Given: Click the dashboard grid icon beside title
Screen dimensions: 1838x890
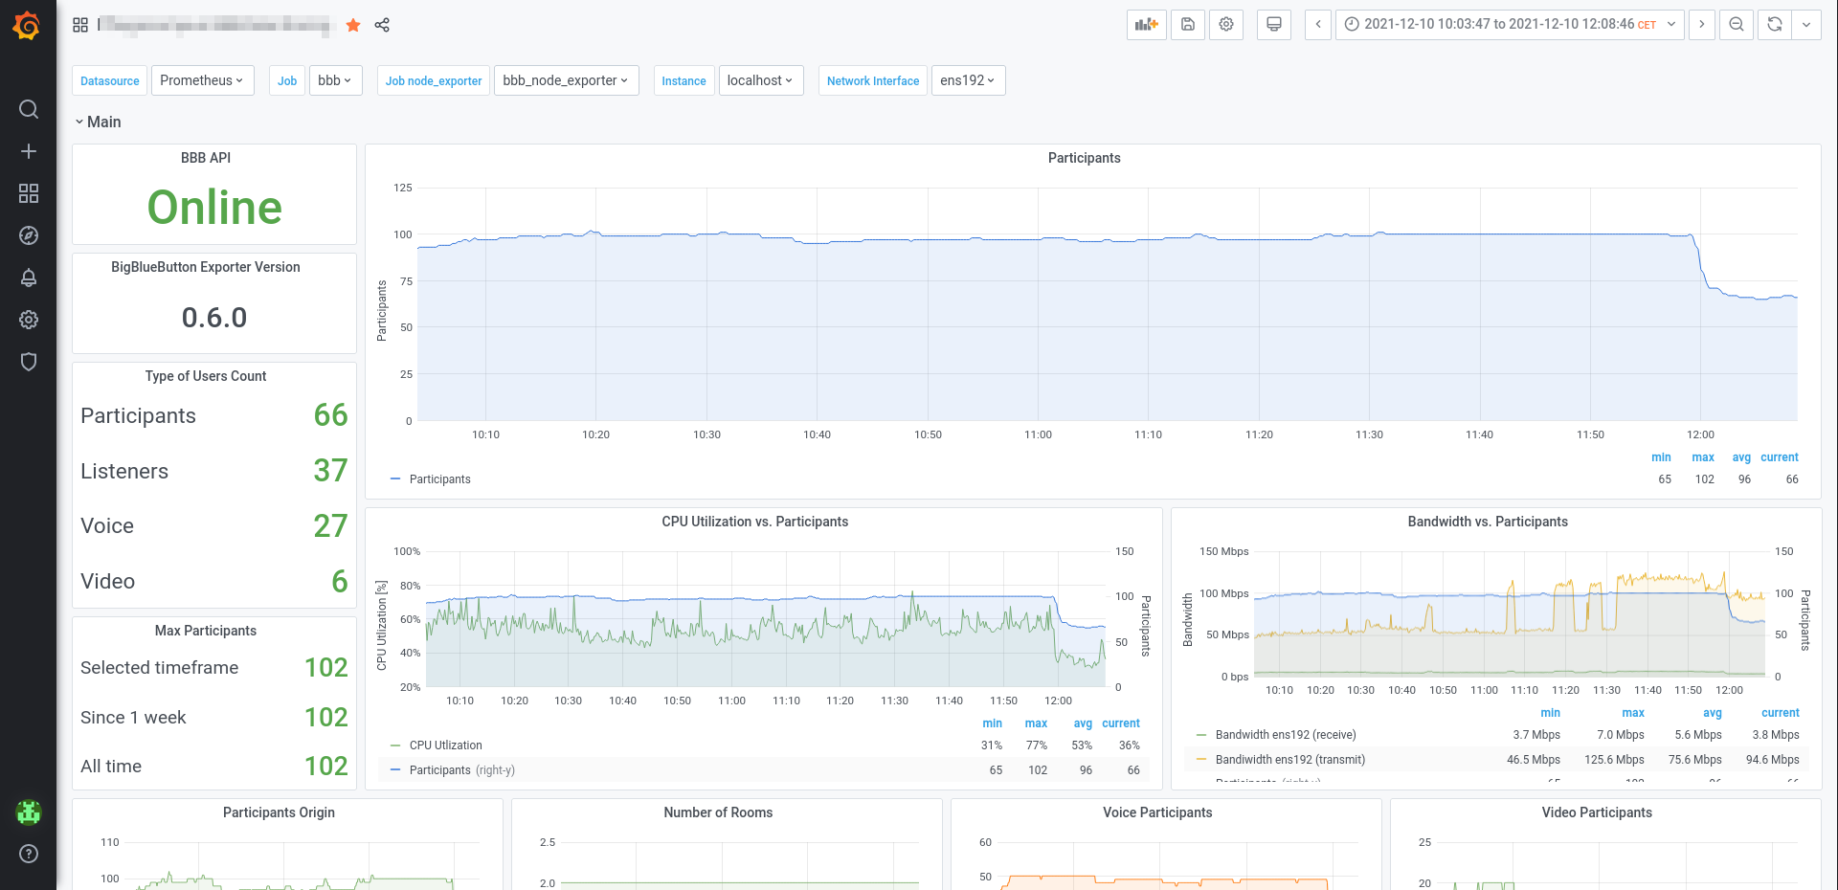Looking at the screenshot, I should point(80,25).
